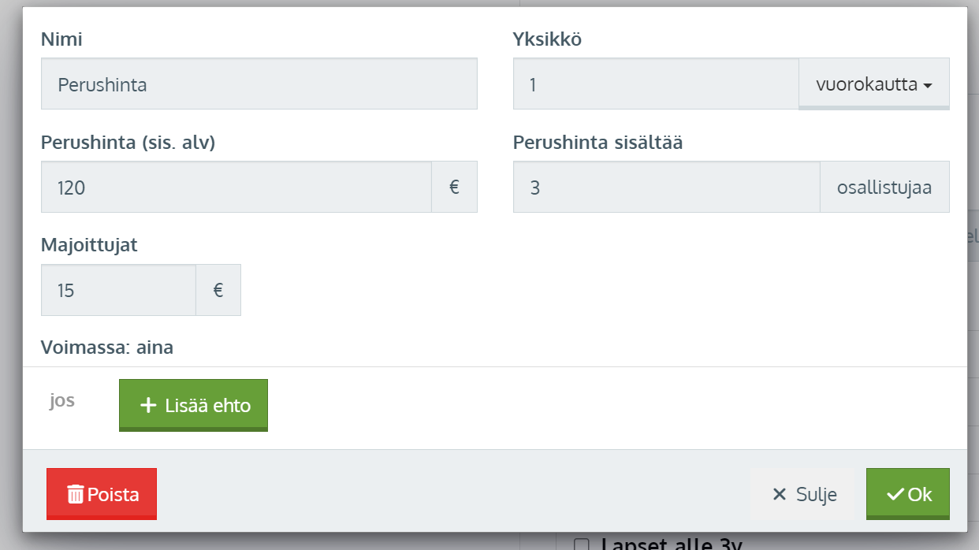Click the caret arrow next to vuorokautta
Image resolution: width=979 pixels, height=550 pixels.
pyautogui.click(x=928, y=86)
